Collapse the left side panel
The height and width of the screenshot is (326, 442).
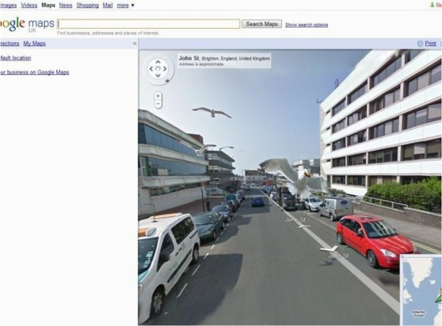click(135, 43)
